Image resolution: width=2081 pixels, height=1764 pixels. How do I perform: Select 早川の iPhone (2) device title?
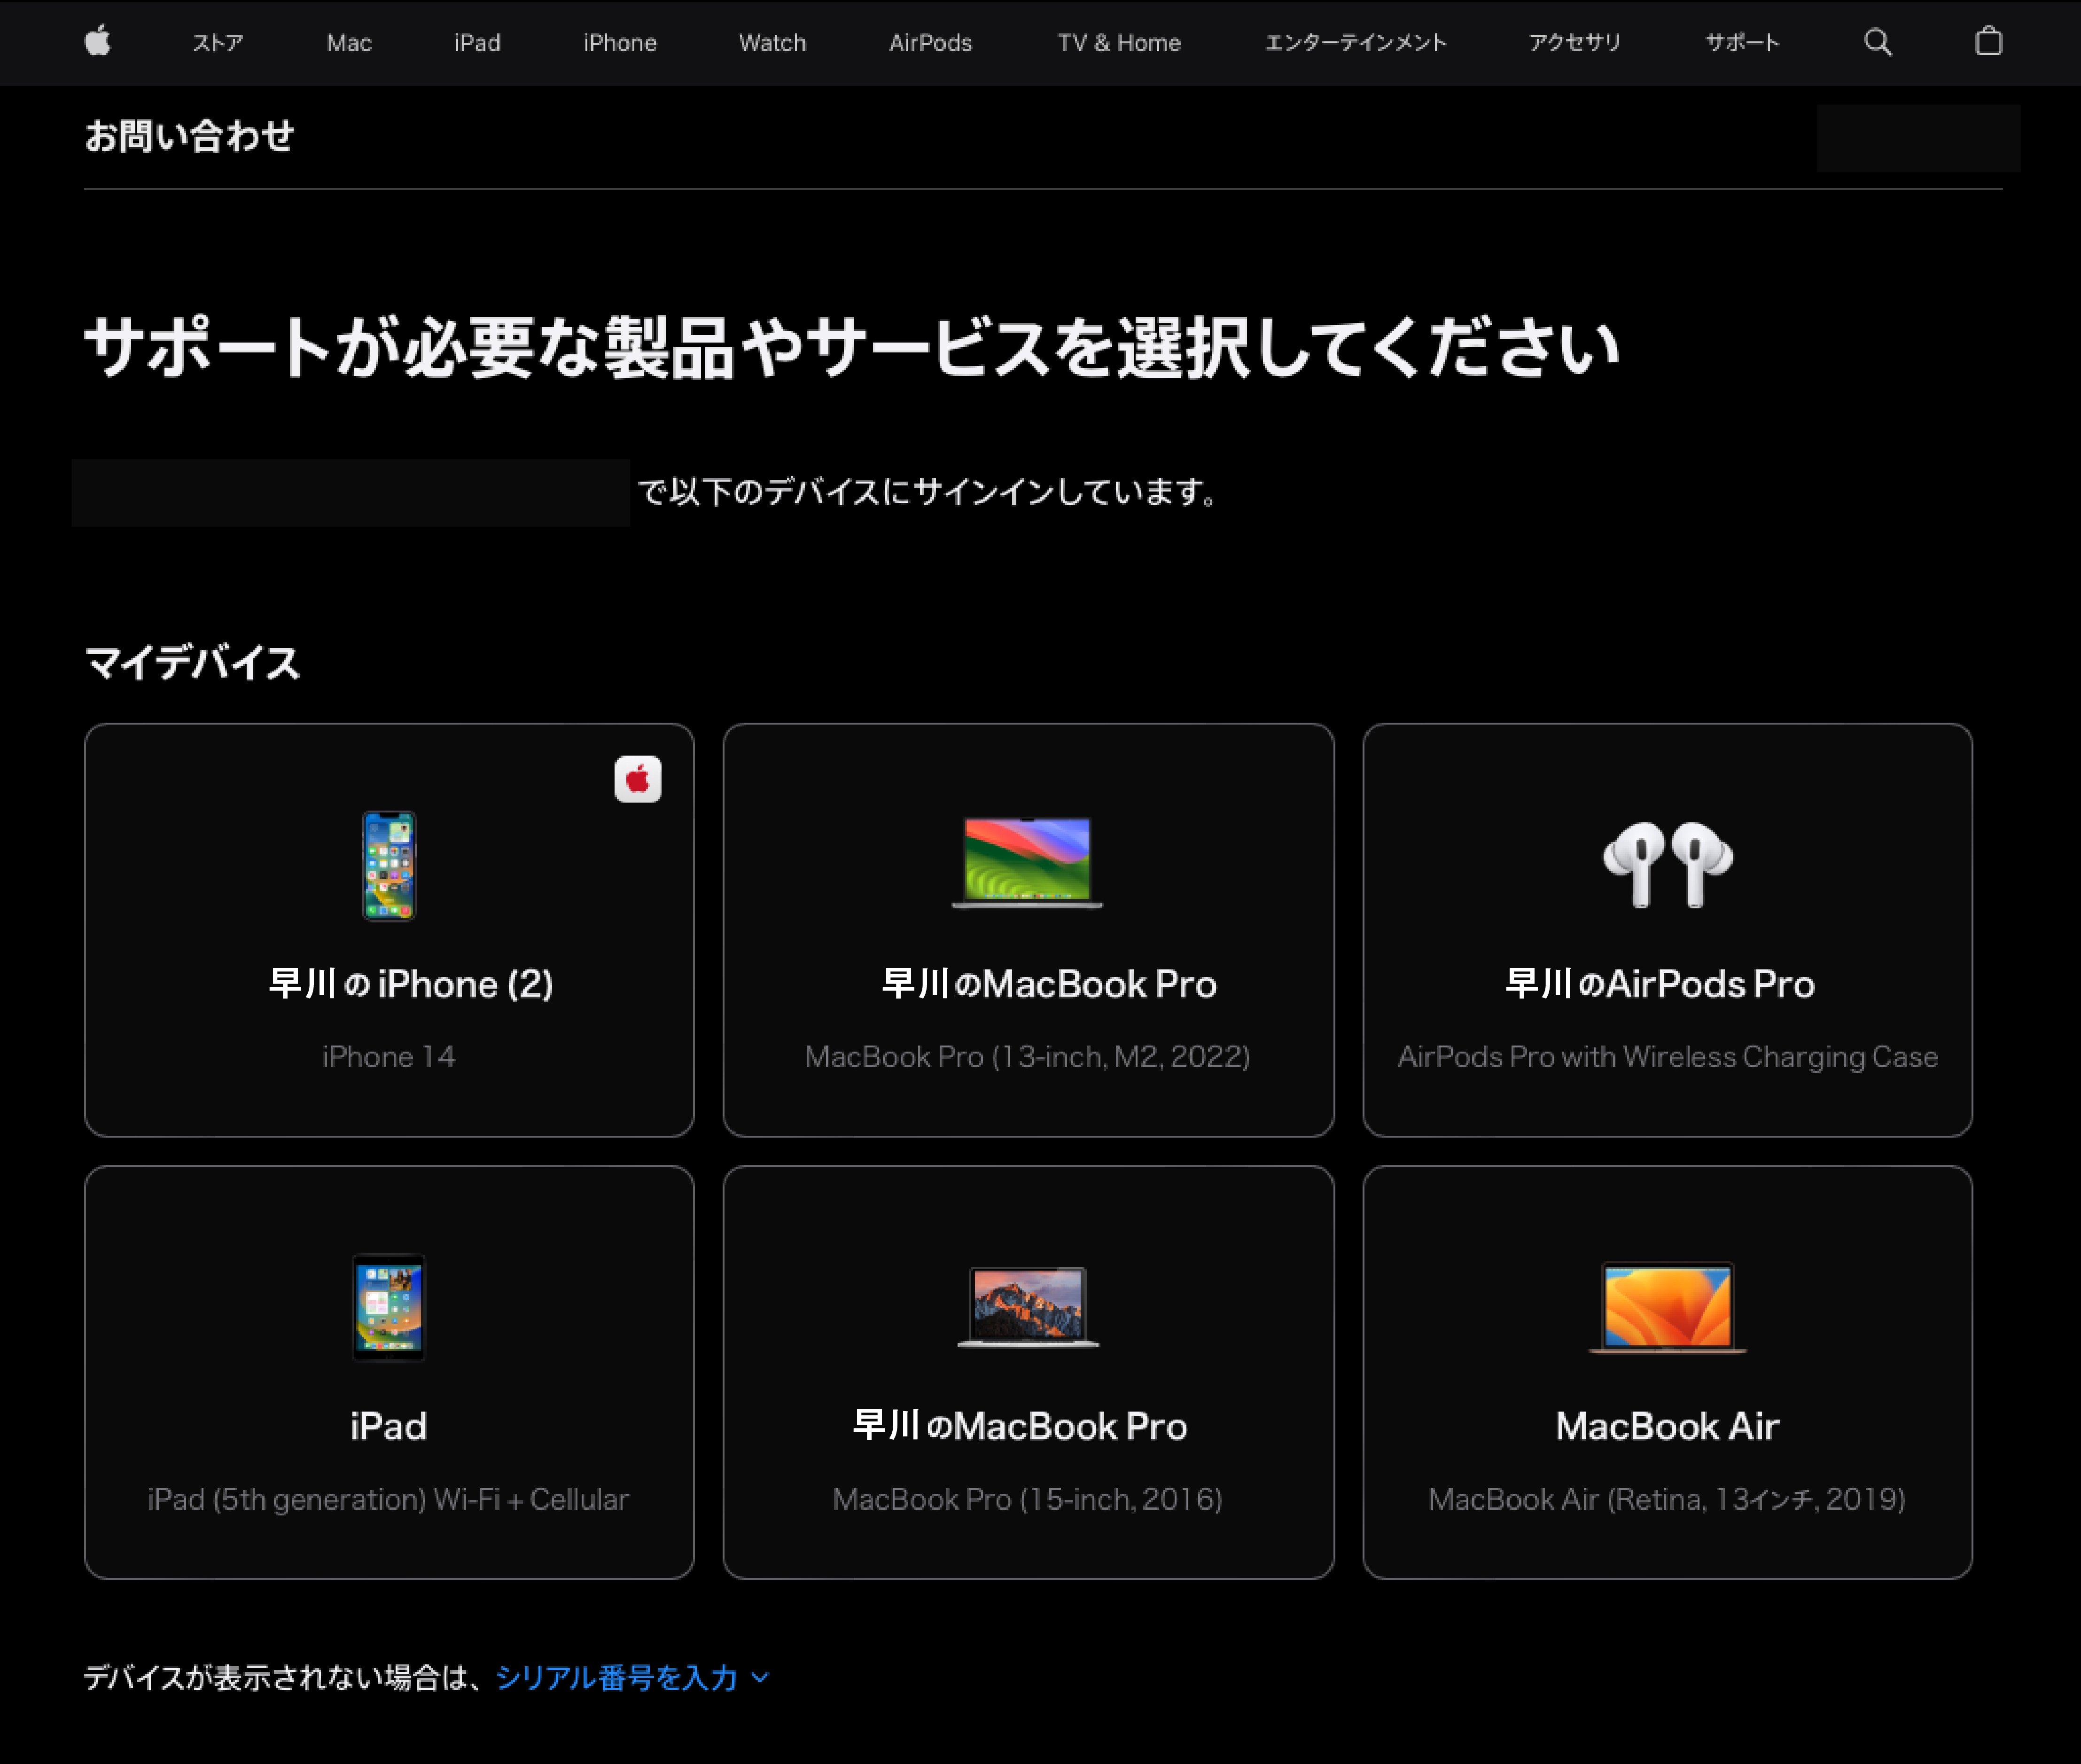(x=411, y=984)
